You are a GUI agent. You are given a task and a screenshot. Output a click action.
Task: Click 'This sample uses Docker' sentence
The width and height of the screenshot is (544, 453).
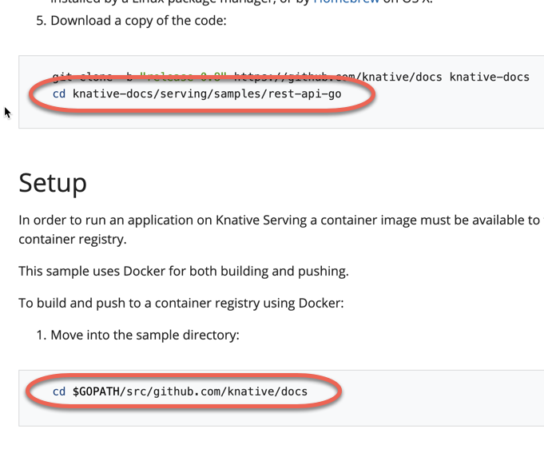[184, 272]
